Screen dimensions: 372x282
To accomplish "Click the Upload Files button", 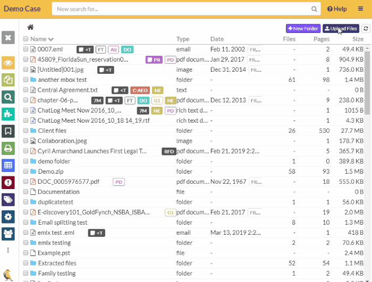I will [341, 29].
